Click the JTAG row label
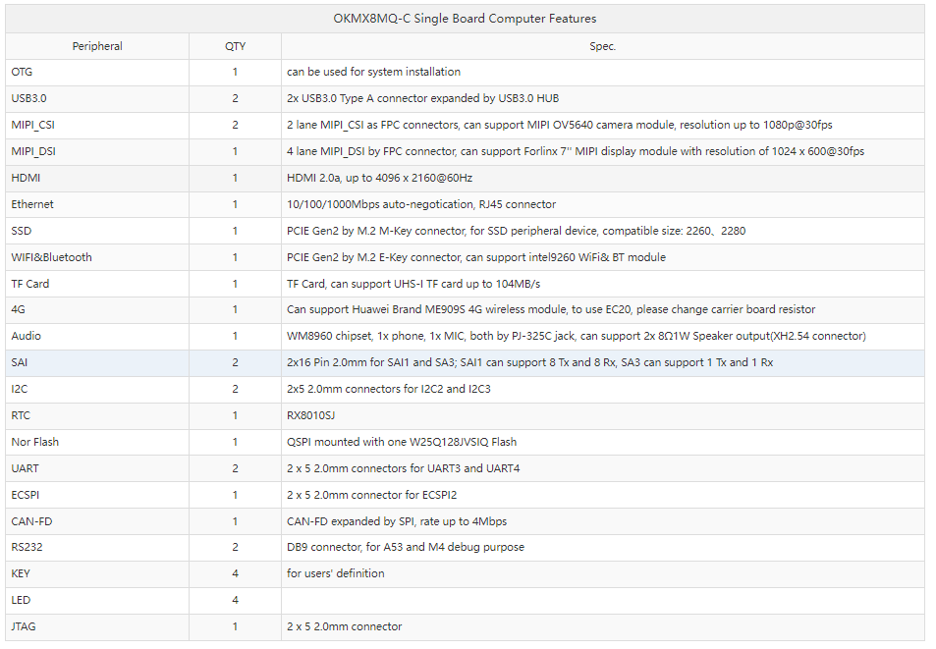The image size is (936, 649). tap(24, 626)
